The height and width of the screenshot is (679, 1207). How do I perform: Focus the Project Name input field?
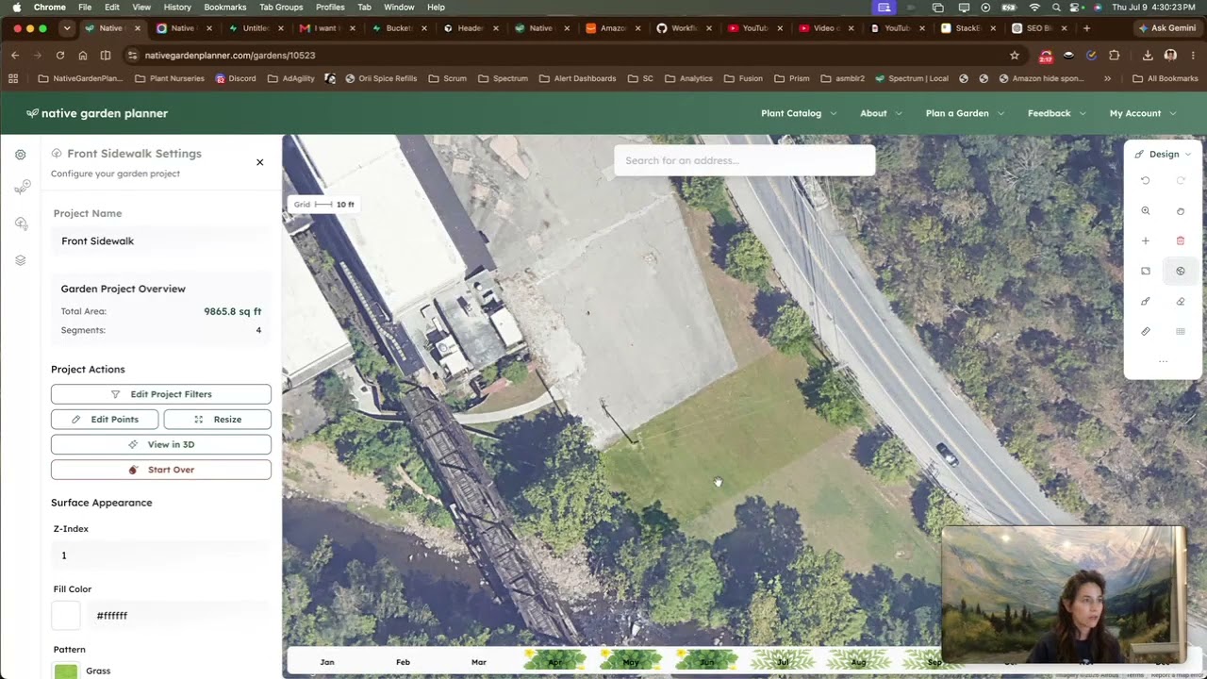pos(161,241)
